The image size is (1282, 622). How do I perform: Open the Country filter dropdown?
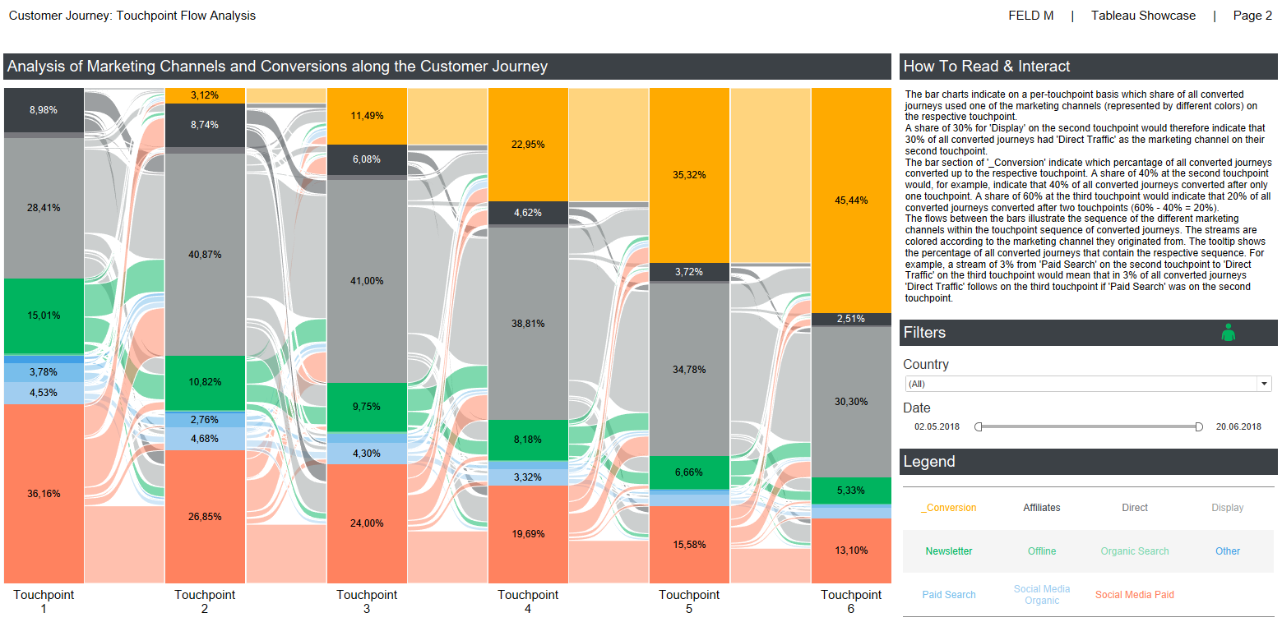tap(1087, 383)
